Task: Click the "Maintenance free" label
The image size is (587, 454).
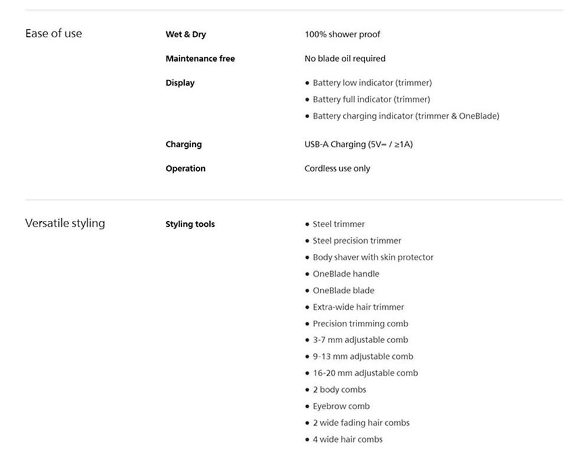Action: (200, 58)
